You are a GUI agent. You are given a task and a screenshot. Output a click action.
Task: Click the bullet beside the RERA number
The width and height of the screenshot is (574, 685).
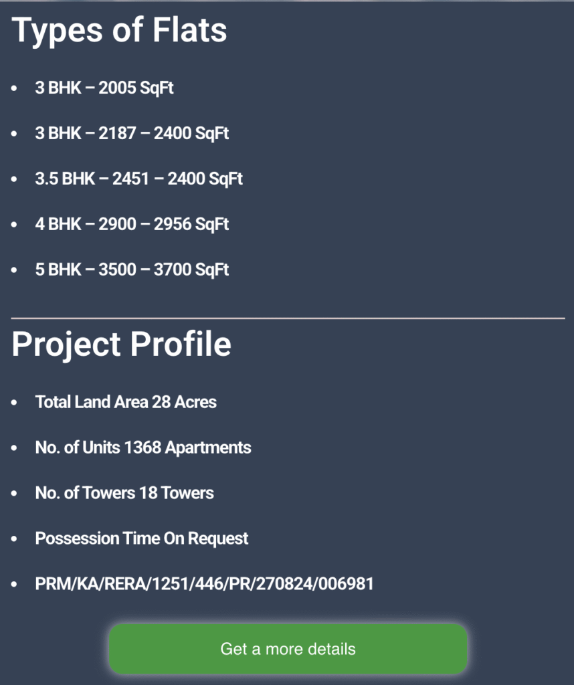point(14,584)
